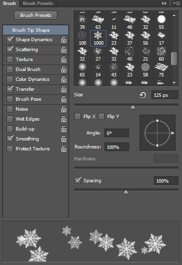The width and height of the screenshot is (182, 265).
Task: Click the Color Dynamics lock icon
Action: point(64,79)
